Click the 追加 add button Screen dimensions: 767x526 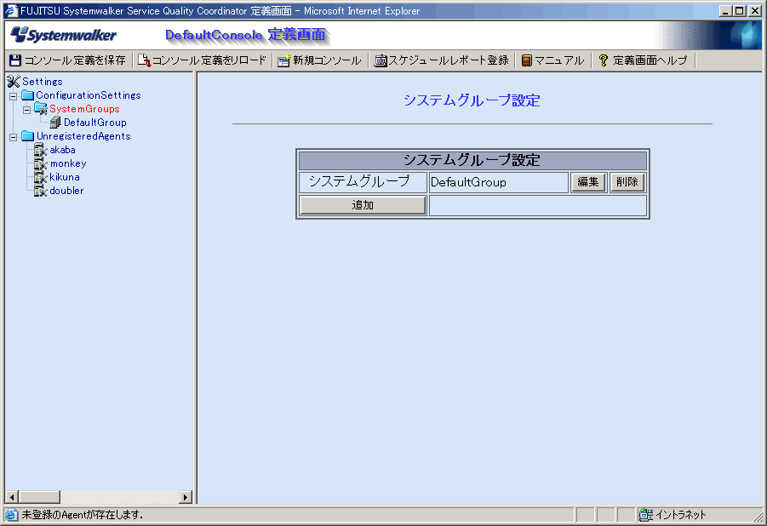click(x=363, y=205)
